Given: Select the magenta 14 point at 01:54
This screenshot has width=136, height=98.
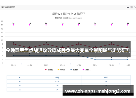Looking at the screenshot, I should pyautogui.click(x=30, y=25).
